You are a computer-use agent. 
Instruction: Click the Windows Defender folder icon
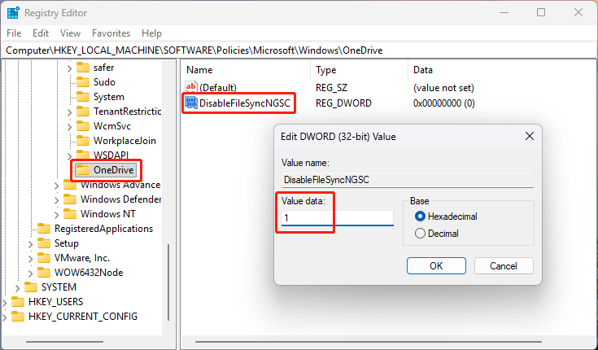coord(70,199)
